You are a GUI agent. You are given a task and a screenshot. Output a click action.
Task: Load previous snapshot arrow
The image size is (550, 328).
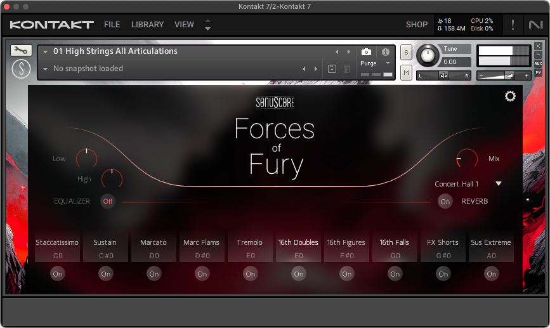tap(304, 69)
